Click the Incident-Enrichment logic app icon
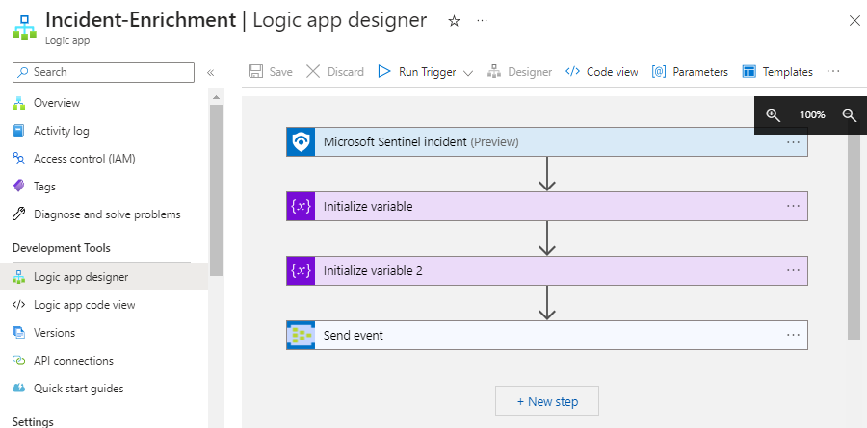Screen dimensions: 867x428 tap(24, 27)
